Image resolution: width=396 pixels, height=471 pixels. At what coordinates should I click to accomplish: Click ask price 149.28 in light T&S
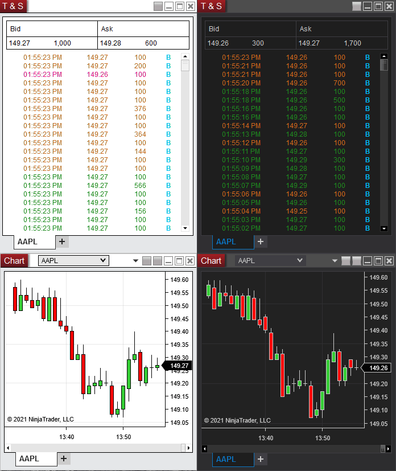[x=110, y=43]
